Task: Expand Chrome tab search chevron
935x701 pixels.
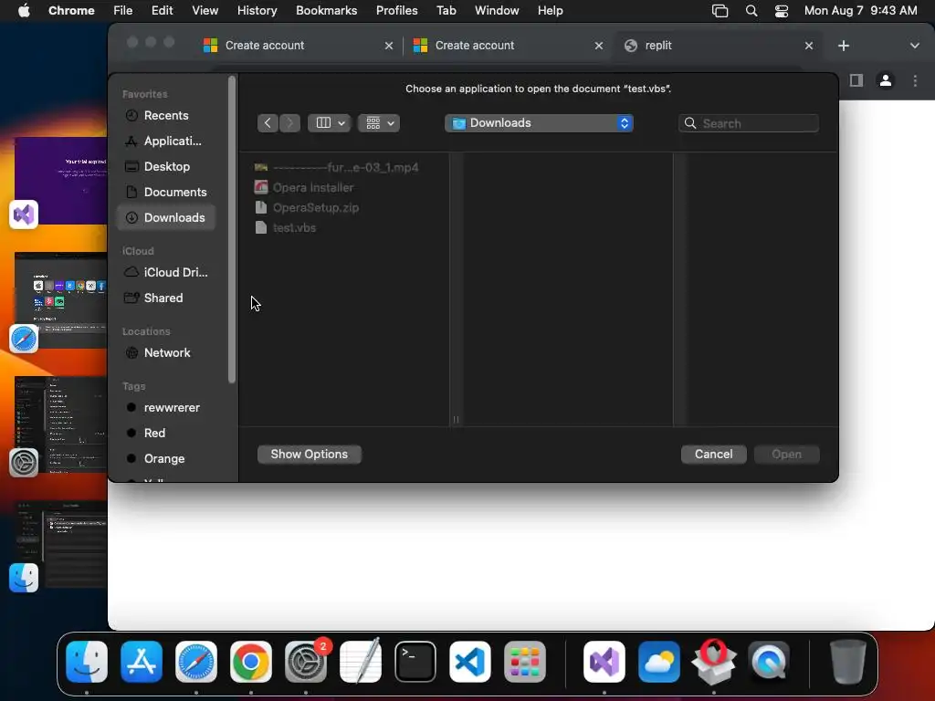Action: tap(914, 46)
